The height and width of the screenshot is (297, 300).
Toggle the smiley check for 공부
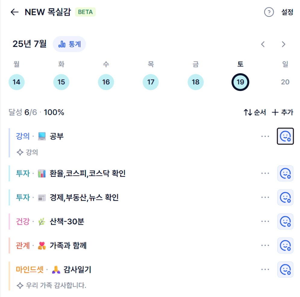point(285,136)
